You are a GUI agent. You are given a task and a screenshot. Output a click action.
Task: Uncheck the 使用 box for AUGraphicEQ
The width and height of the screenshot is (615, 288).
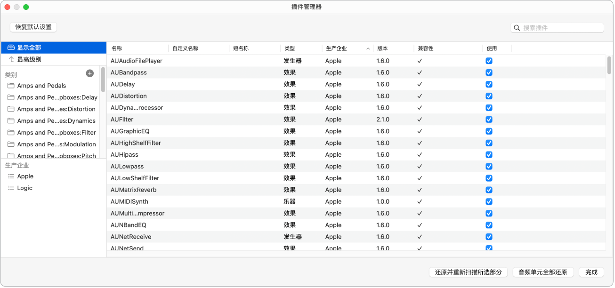pyautogui.click(x=489, y=131)
